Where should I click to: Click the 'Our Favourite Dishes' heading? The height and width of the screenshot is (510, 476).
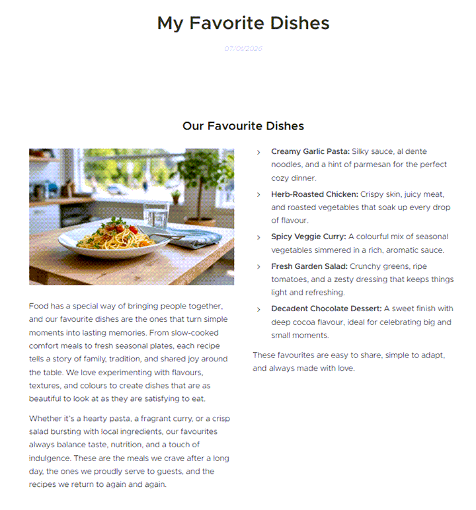(243, 126)
